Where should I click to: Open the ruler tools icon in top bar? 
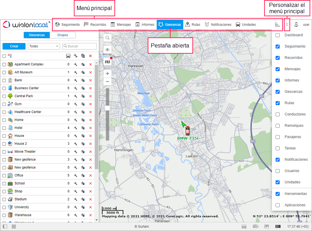277,25
